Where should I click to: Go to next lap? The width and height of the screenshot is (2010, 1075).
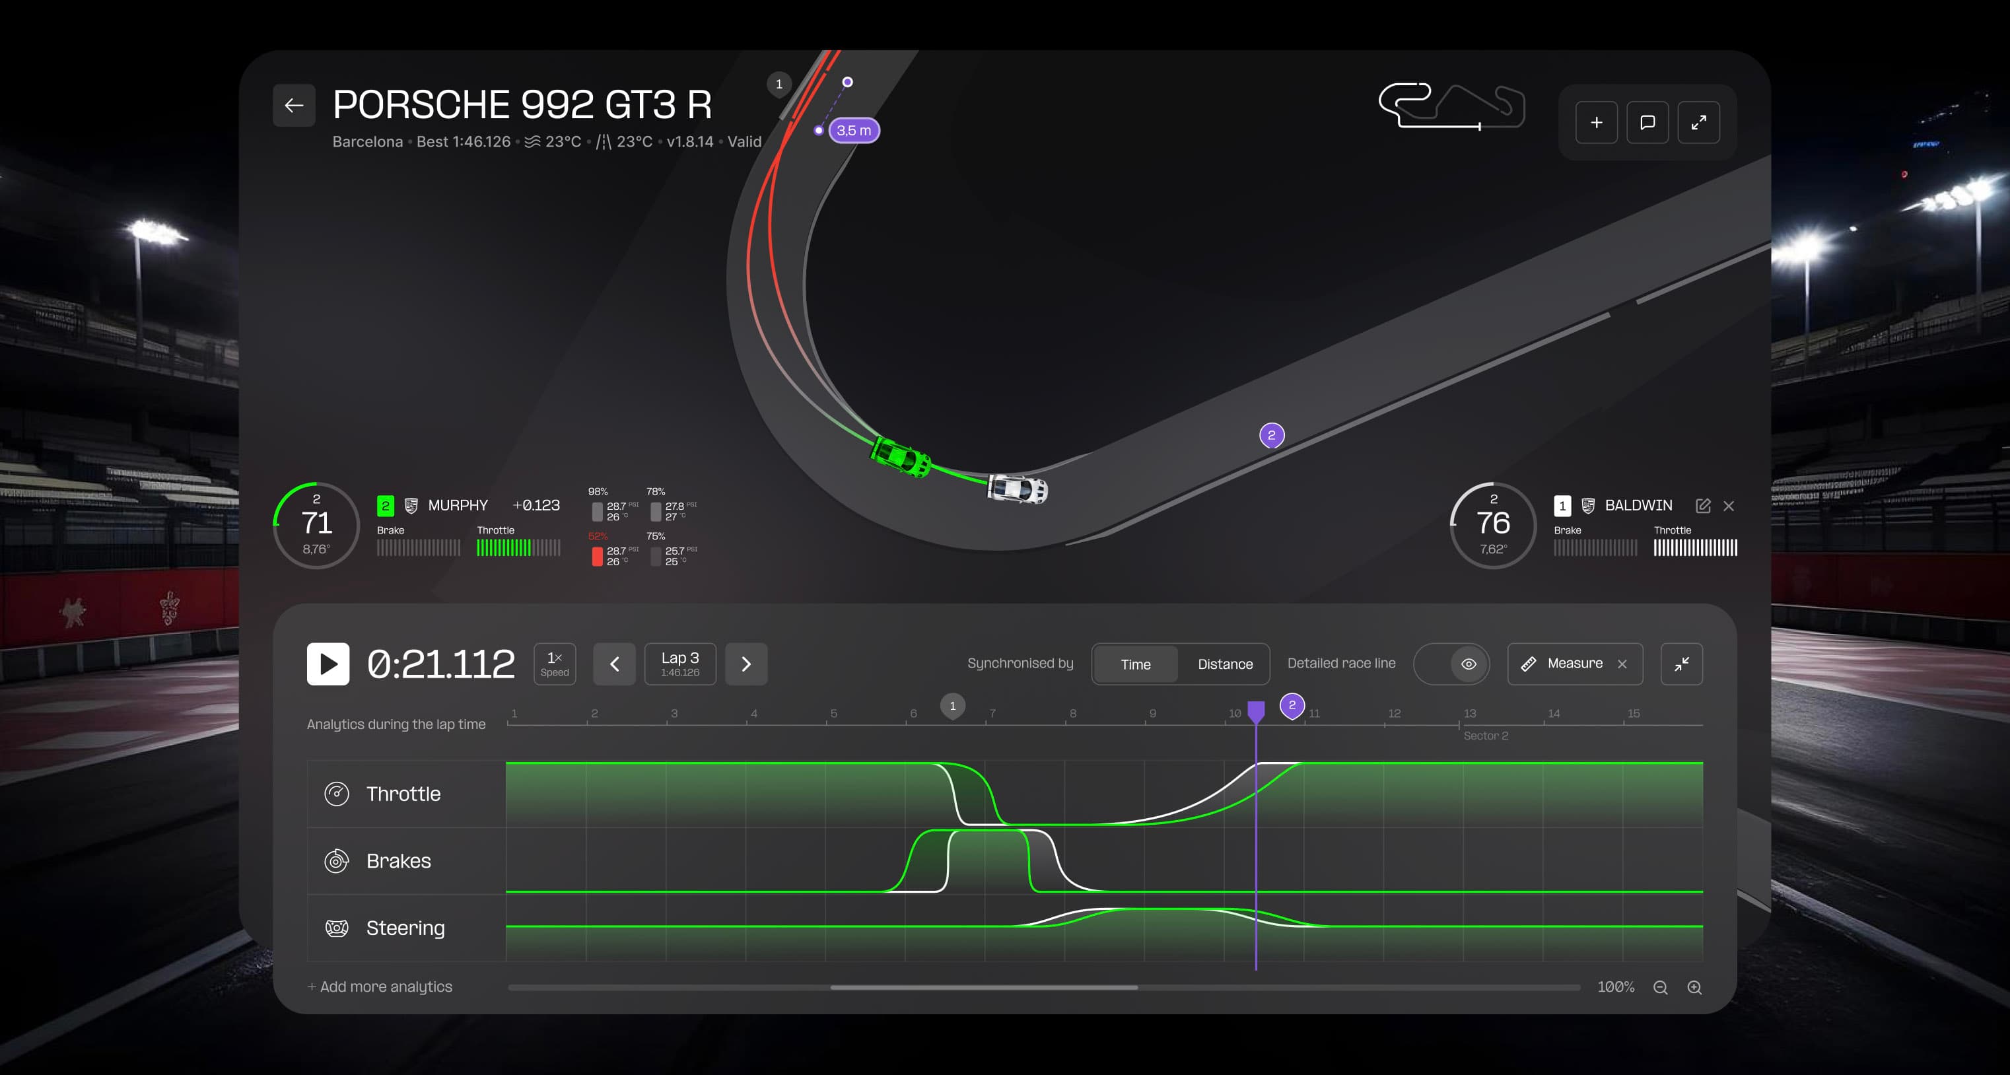point(746,664)
